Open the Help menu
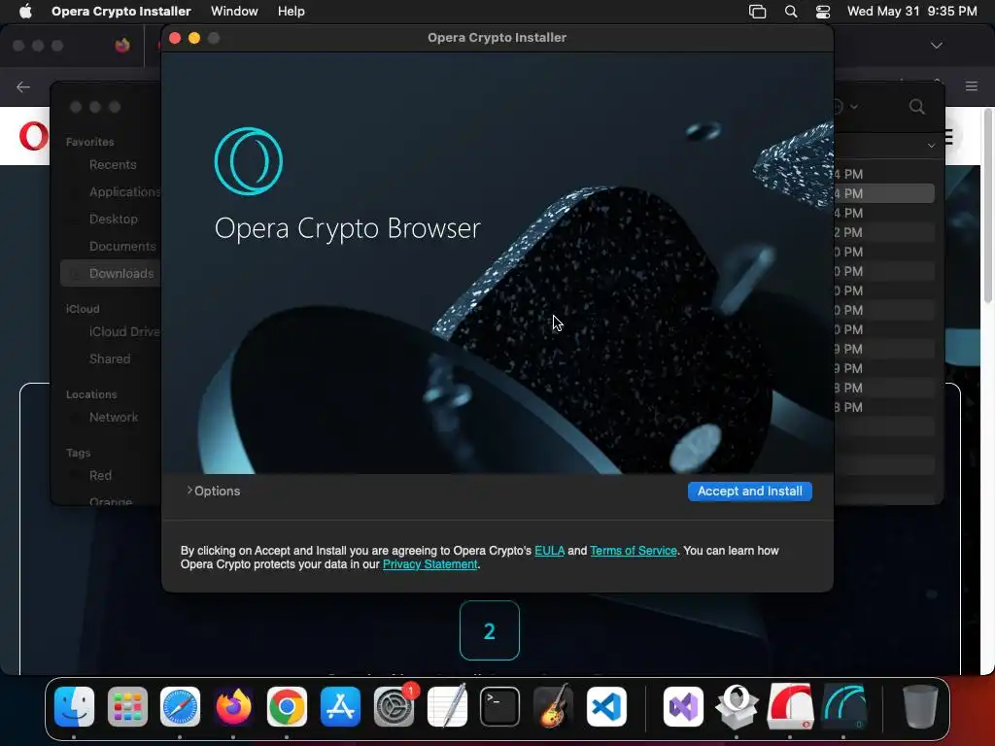Screen dimensions: 995x746 click(292, 11)
